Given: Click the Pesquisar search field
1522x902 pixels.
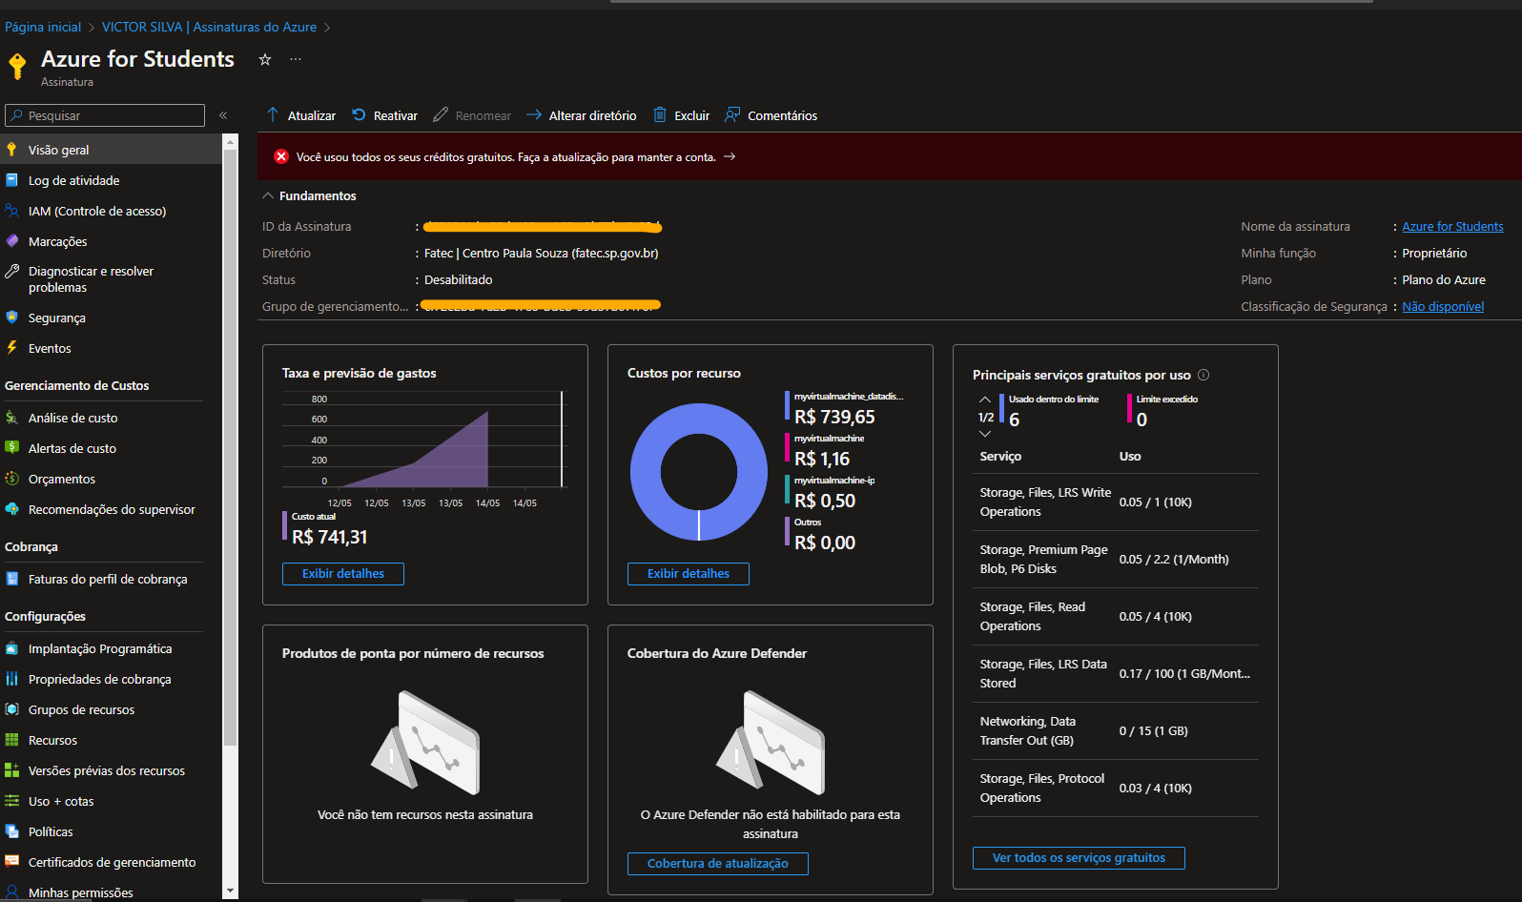Looking at the screenshot, I should (x=105, y=115).
